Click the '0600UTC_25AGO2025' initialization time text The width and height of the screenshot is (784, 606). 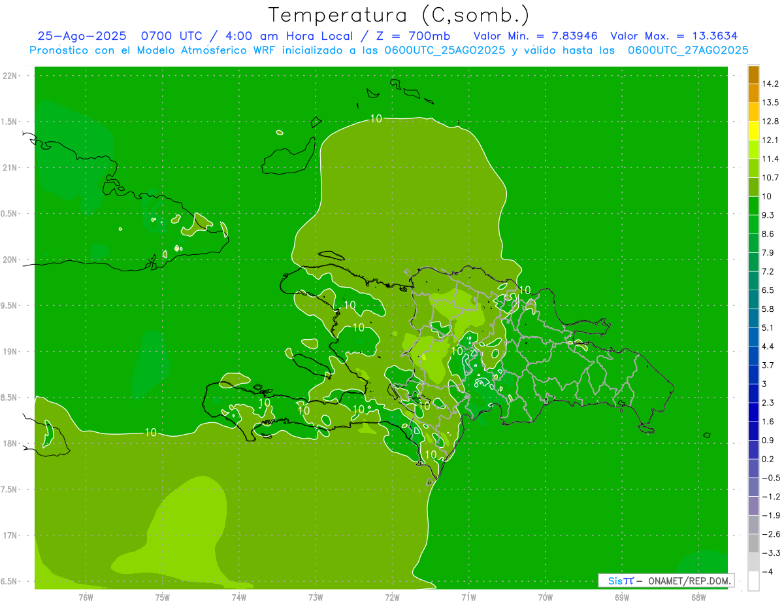point(444,50)
